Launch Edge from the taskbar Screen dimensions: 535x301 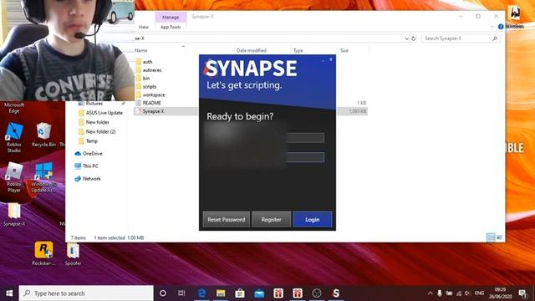pos(201,293)
